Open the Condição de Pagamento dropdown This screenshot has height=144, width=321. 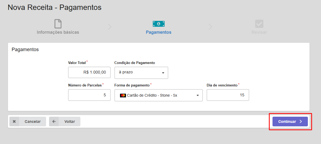tap(141, 73)
